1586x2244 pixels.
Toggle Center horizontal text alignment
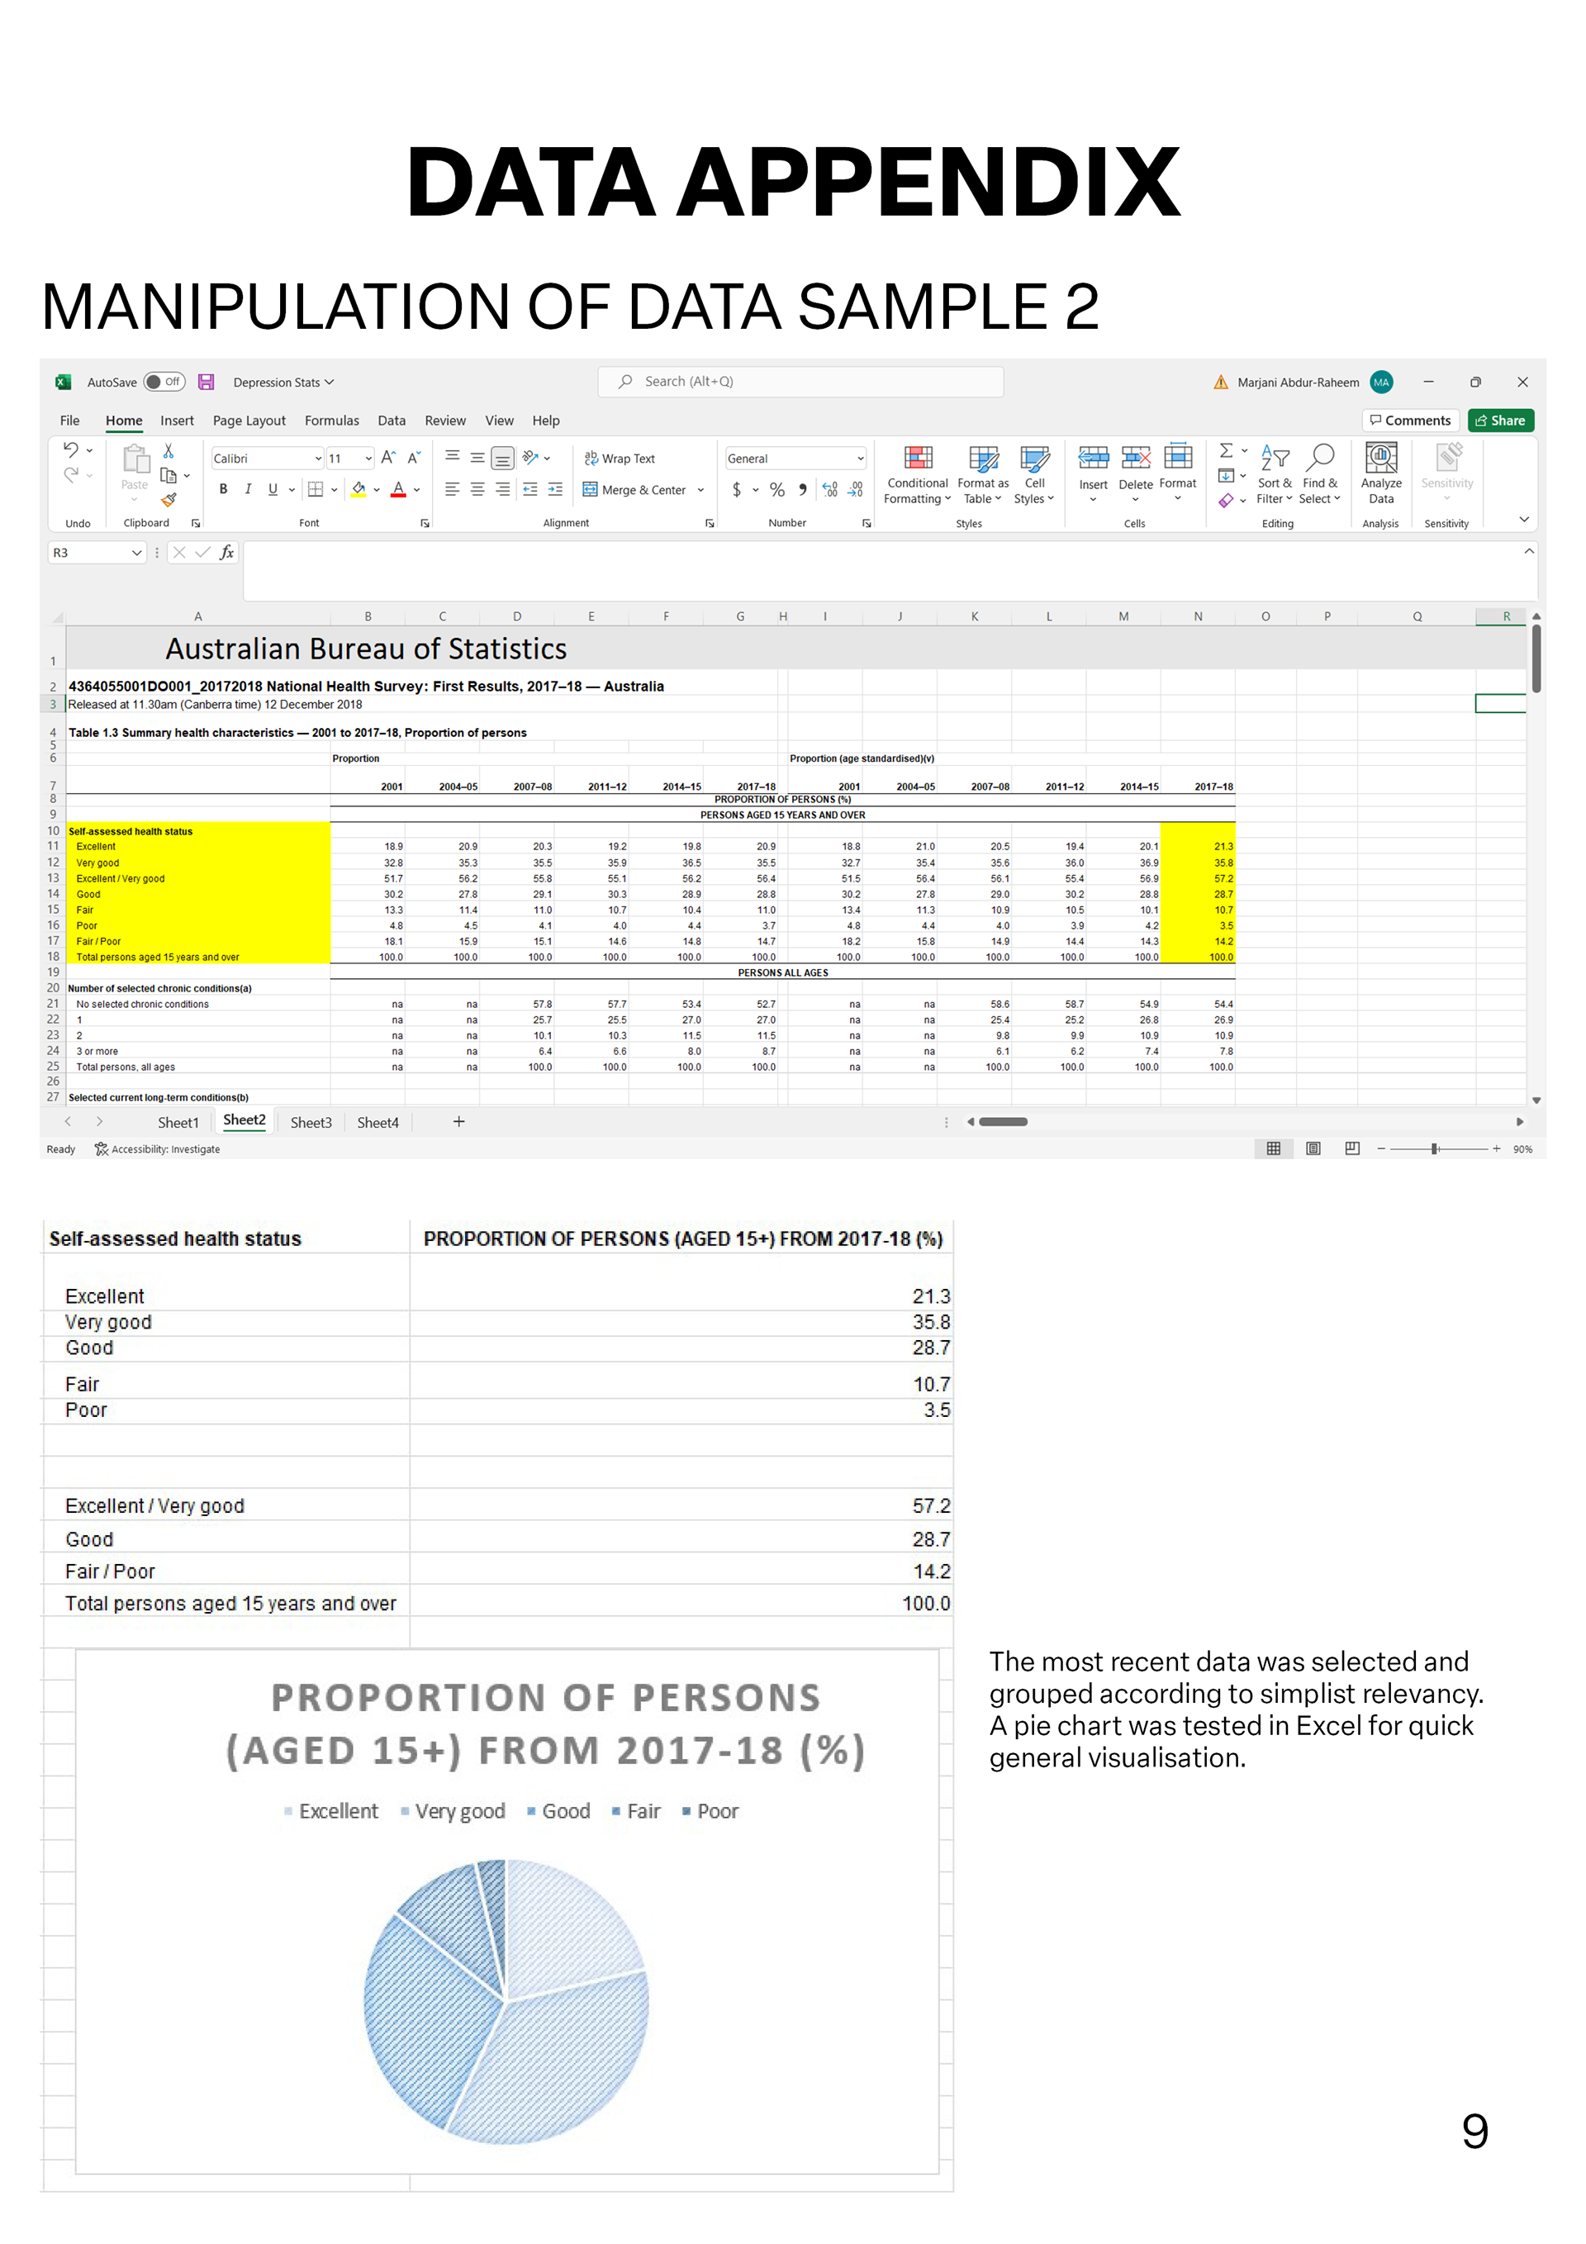point(477,488)
